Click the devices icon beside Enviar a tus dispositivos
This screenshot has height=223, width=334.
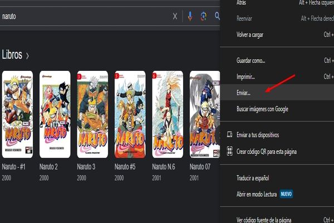(x=229, y=134)
